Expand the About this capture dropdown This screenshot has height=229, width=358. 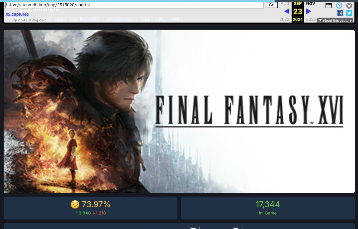coord(335,20)
